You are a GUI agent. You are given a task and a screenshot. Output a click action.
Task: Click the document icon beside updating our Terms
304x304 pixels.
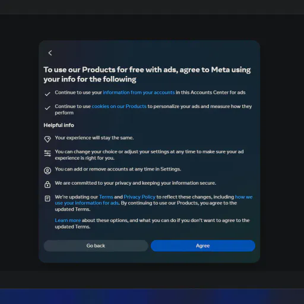point(47,198)
